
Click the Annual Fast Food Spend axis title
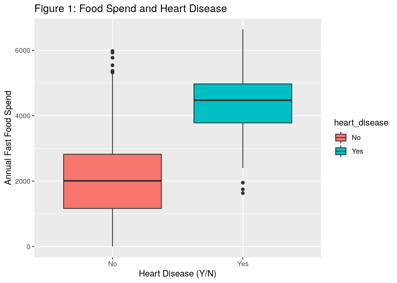pyautogui.click(x=8, y=138)
